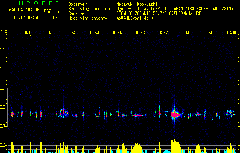
Task: Click the 0355 time marker
Action: (x=118, y=33)
